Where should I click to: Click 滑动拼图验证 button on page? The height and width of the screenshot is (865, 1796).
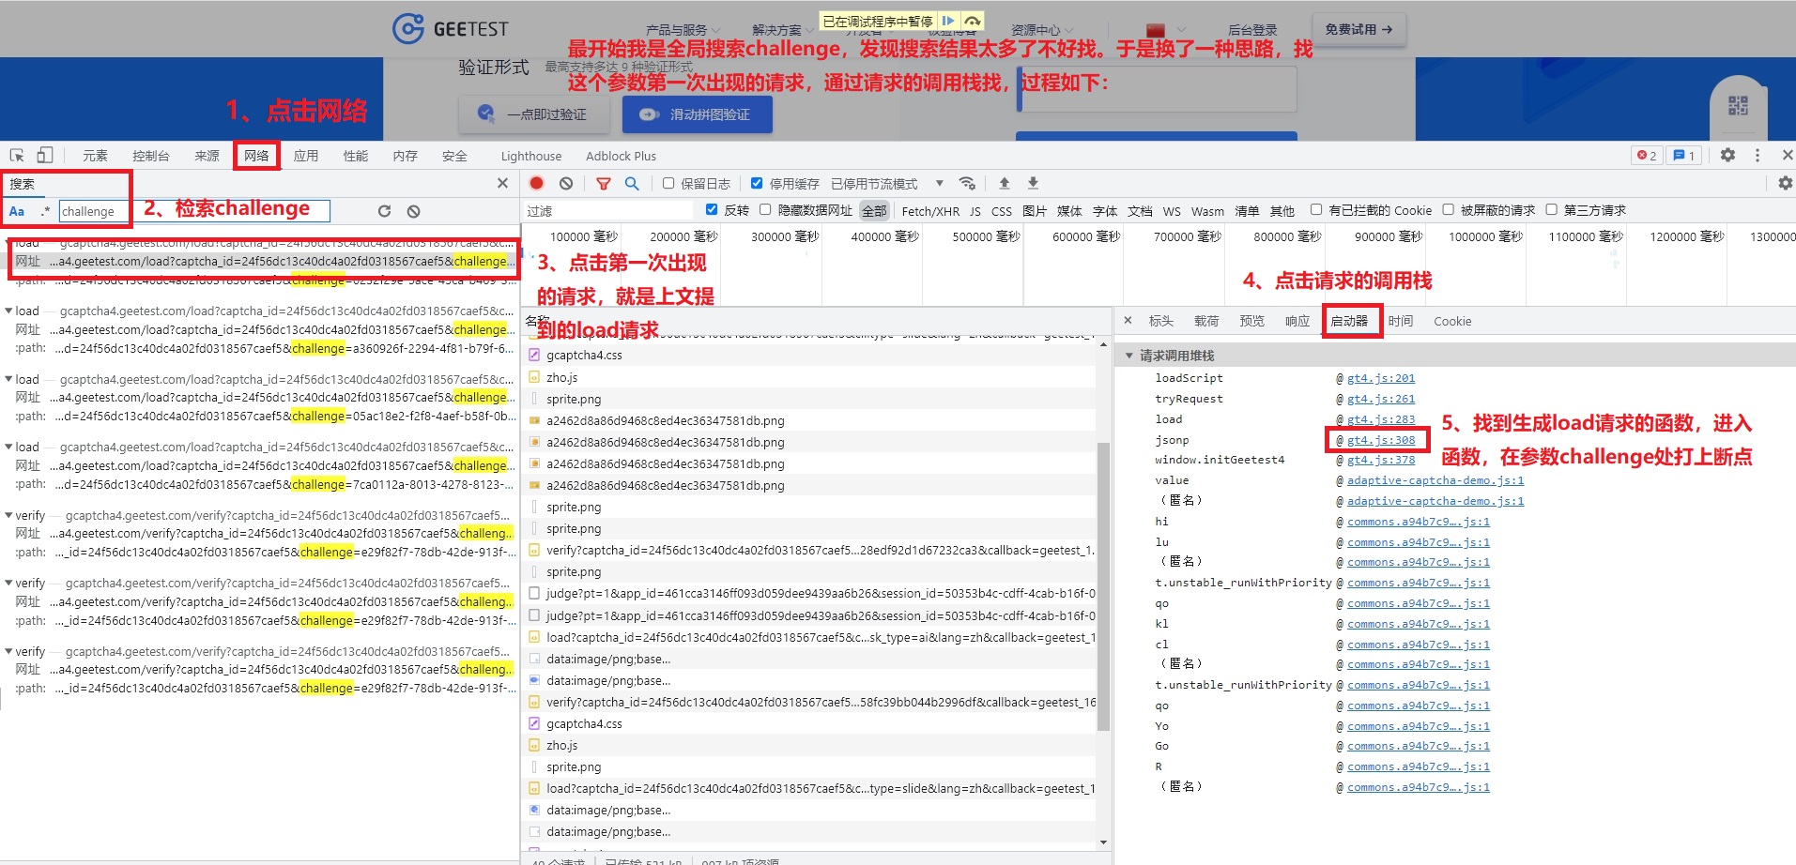coord(698,114)
